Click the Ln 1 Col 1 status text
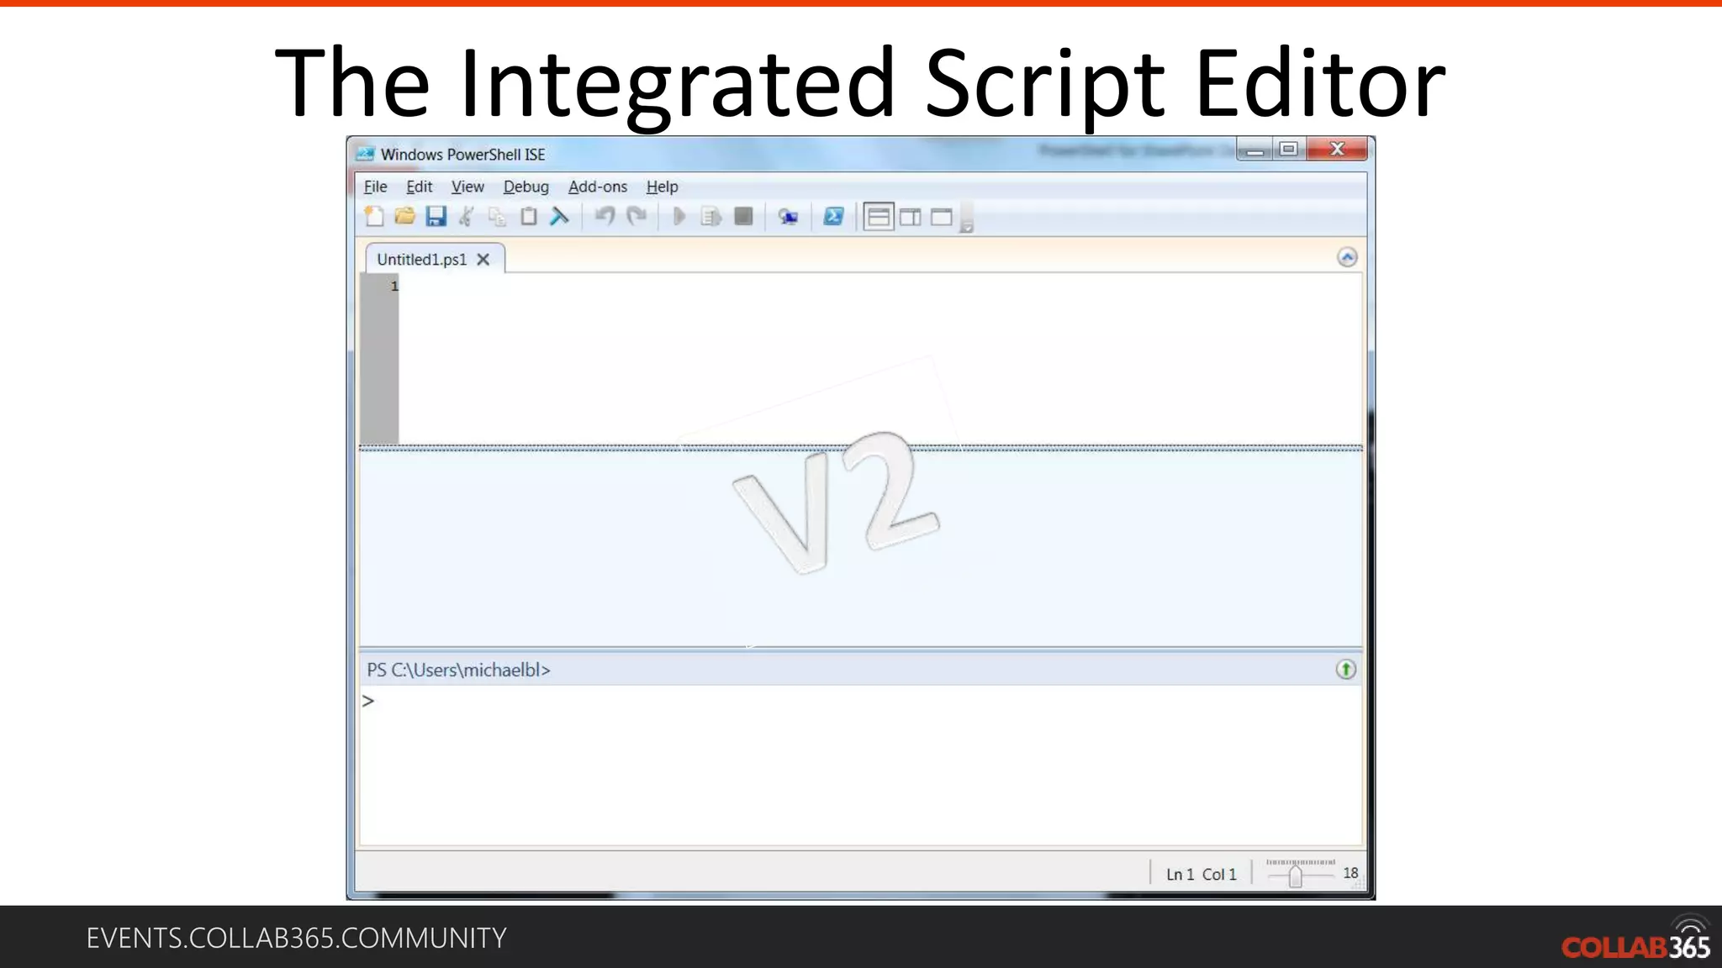This screenshot has width=1722, height=968. coord(1201,874)
